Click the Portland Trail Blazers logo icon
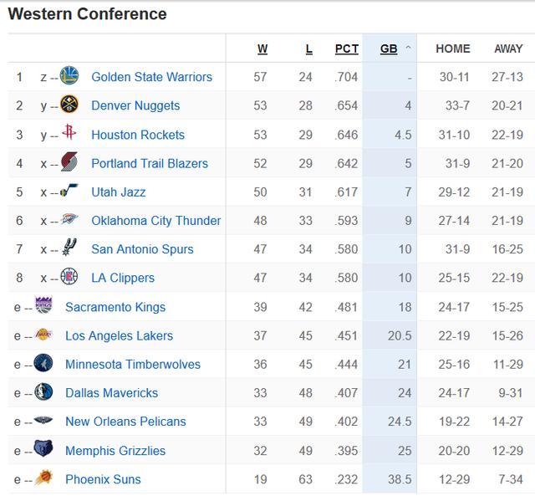535x501 pixels. coord(69,163)
